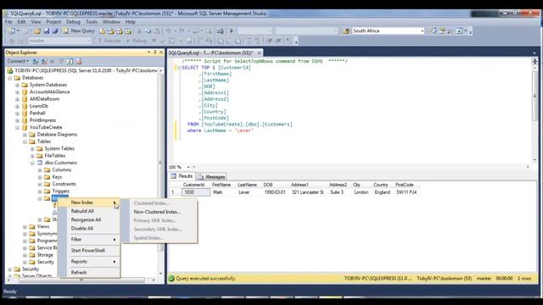Choose Rebuild All from context menu
Viewport: 543px width, 305px height.
pyautogui.click(x=90, y=211)
